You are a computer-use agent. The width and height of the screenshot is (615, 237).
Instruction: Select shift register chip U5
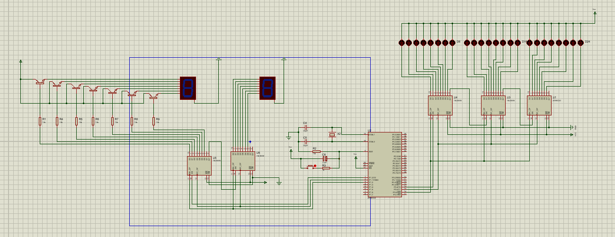coord(199,166)
